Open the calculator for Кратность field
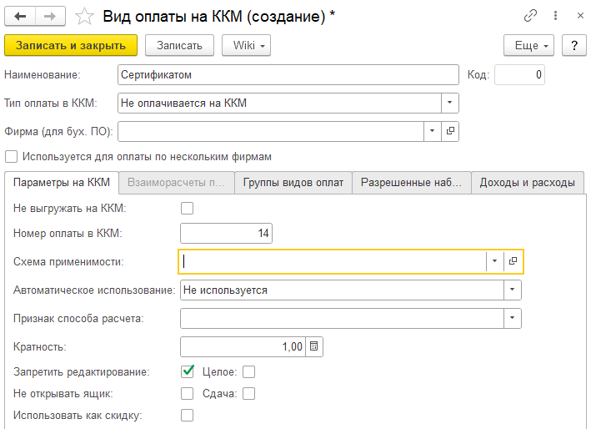This screenshot has height=429, width=591. pyautogui.click(x=313, y=346)
